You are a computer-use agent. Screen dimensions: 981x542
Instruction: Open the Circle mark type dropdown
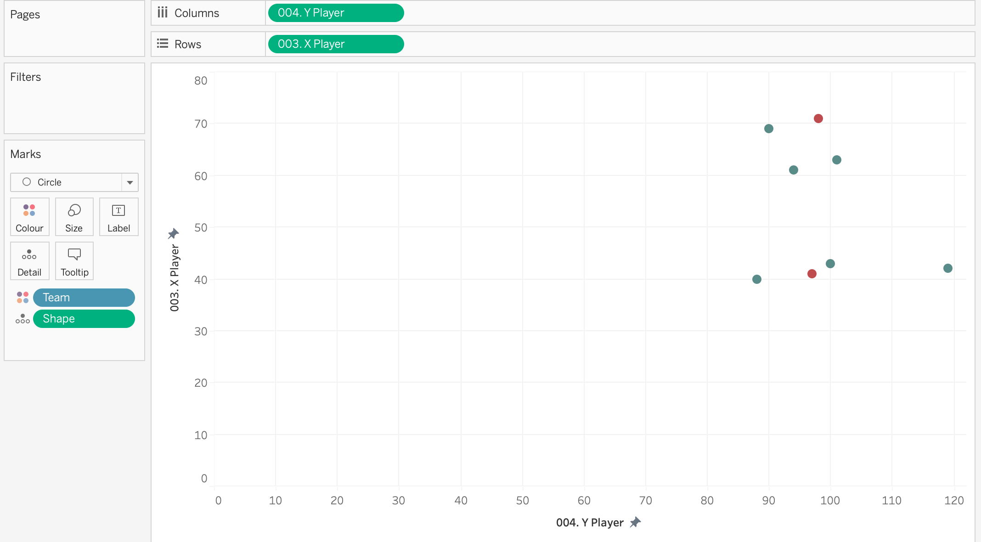coord(66,182)
